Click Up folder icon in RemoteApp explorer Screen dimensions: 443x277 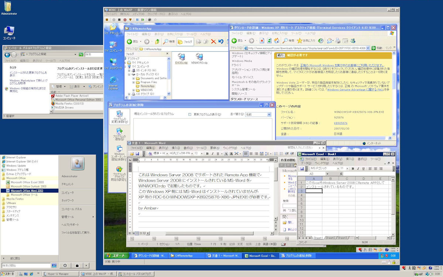158,42
